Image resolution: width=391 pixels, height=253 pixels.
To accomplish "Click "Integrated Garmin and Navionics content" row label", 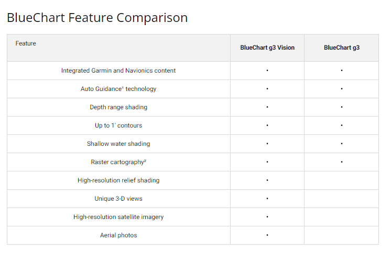I will (x=118, y=71).
